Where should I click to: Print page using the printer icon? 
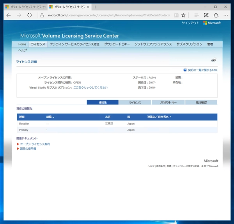[x=214, y=60]
